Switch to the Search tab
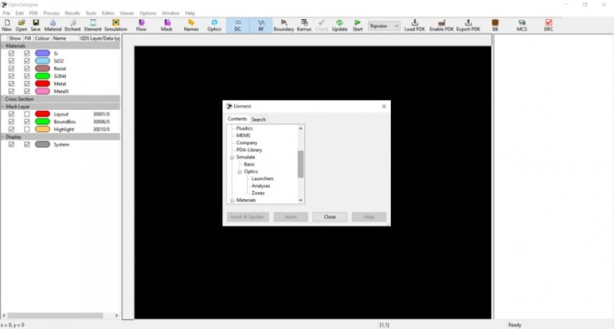 coord(259,119)
